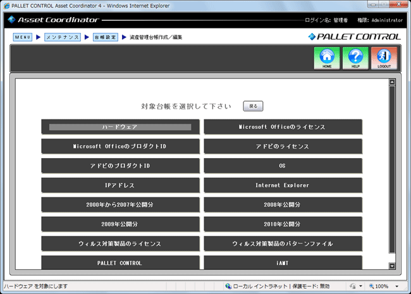
Task: Minimize the Internet Explorer window
Action: (x=373, y=4)
